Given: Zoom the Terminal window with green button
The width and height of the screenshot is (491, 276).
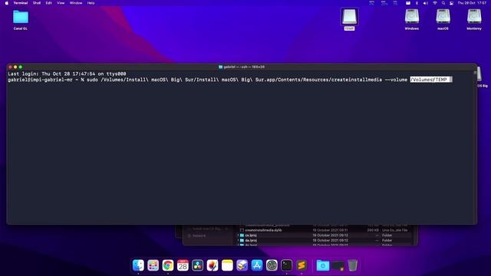Looking at the screenshot, I should [21, 67].
